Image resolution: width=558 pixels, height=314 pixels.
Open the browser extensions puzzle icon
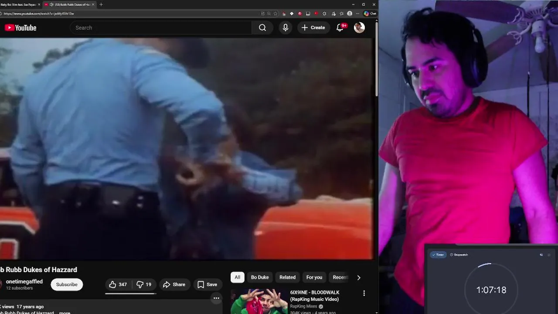[324, 14]
